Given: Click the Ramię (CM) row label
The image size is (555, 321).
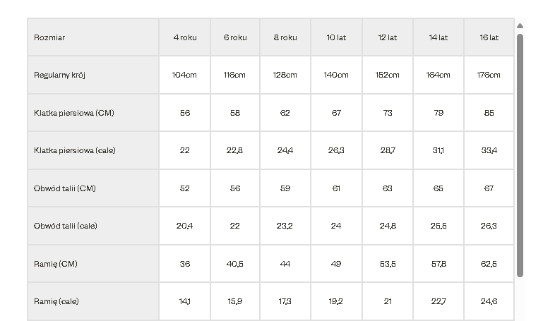Looking at the screenshot, I should pos(56,264).
